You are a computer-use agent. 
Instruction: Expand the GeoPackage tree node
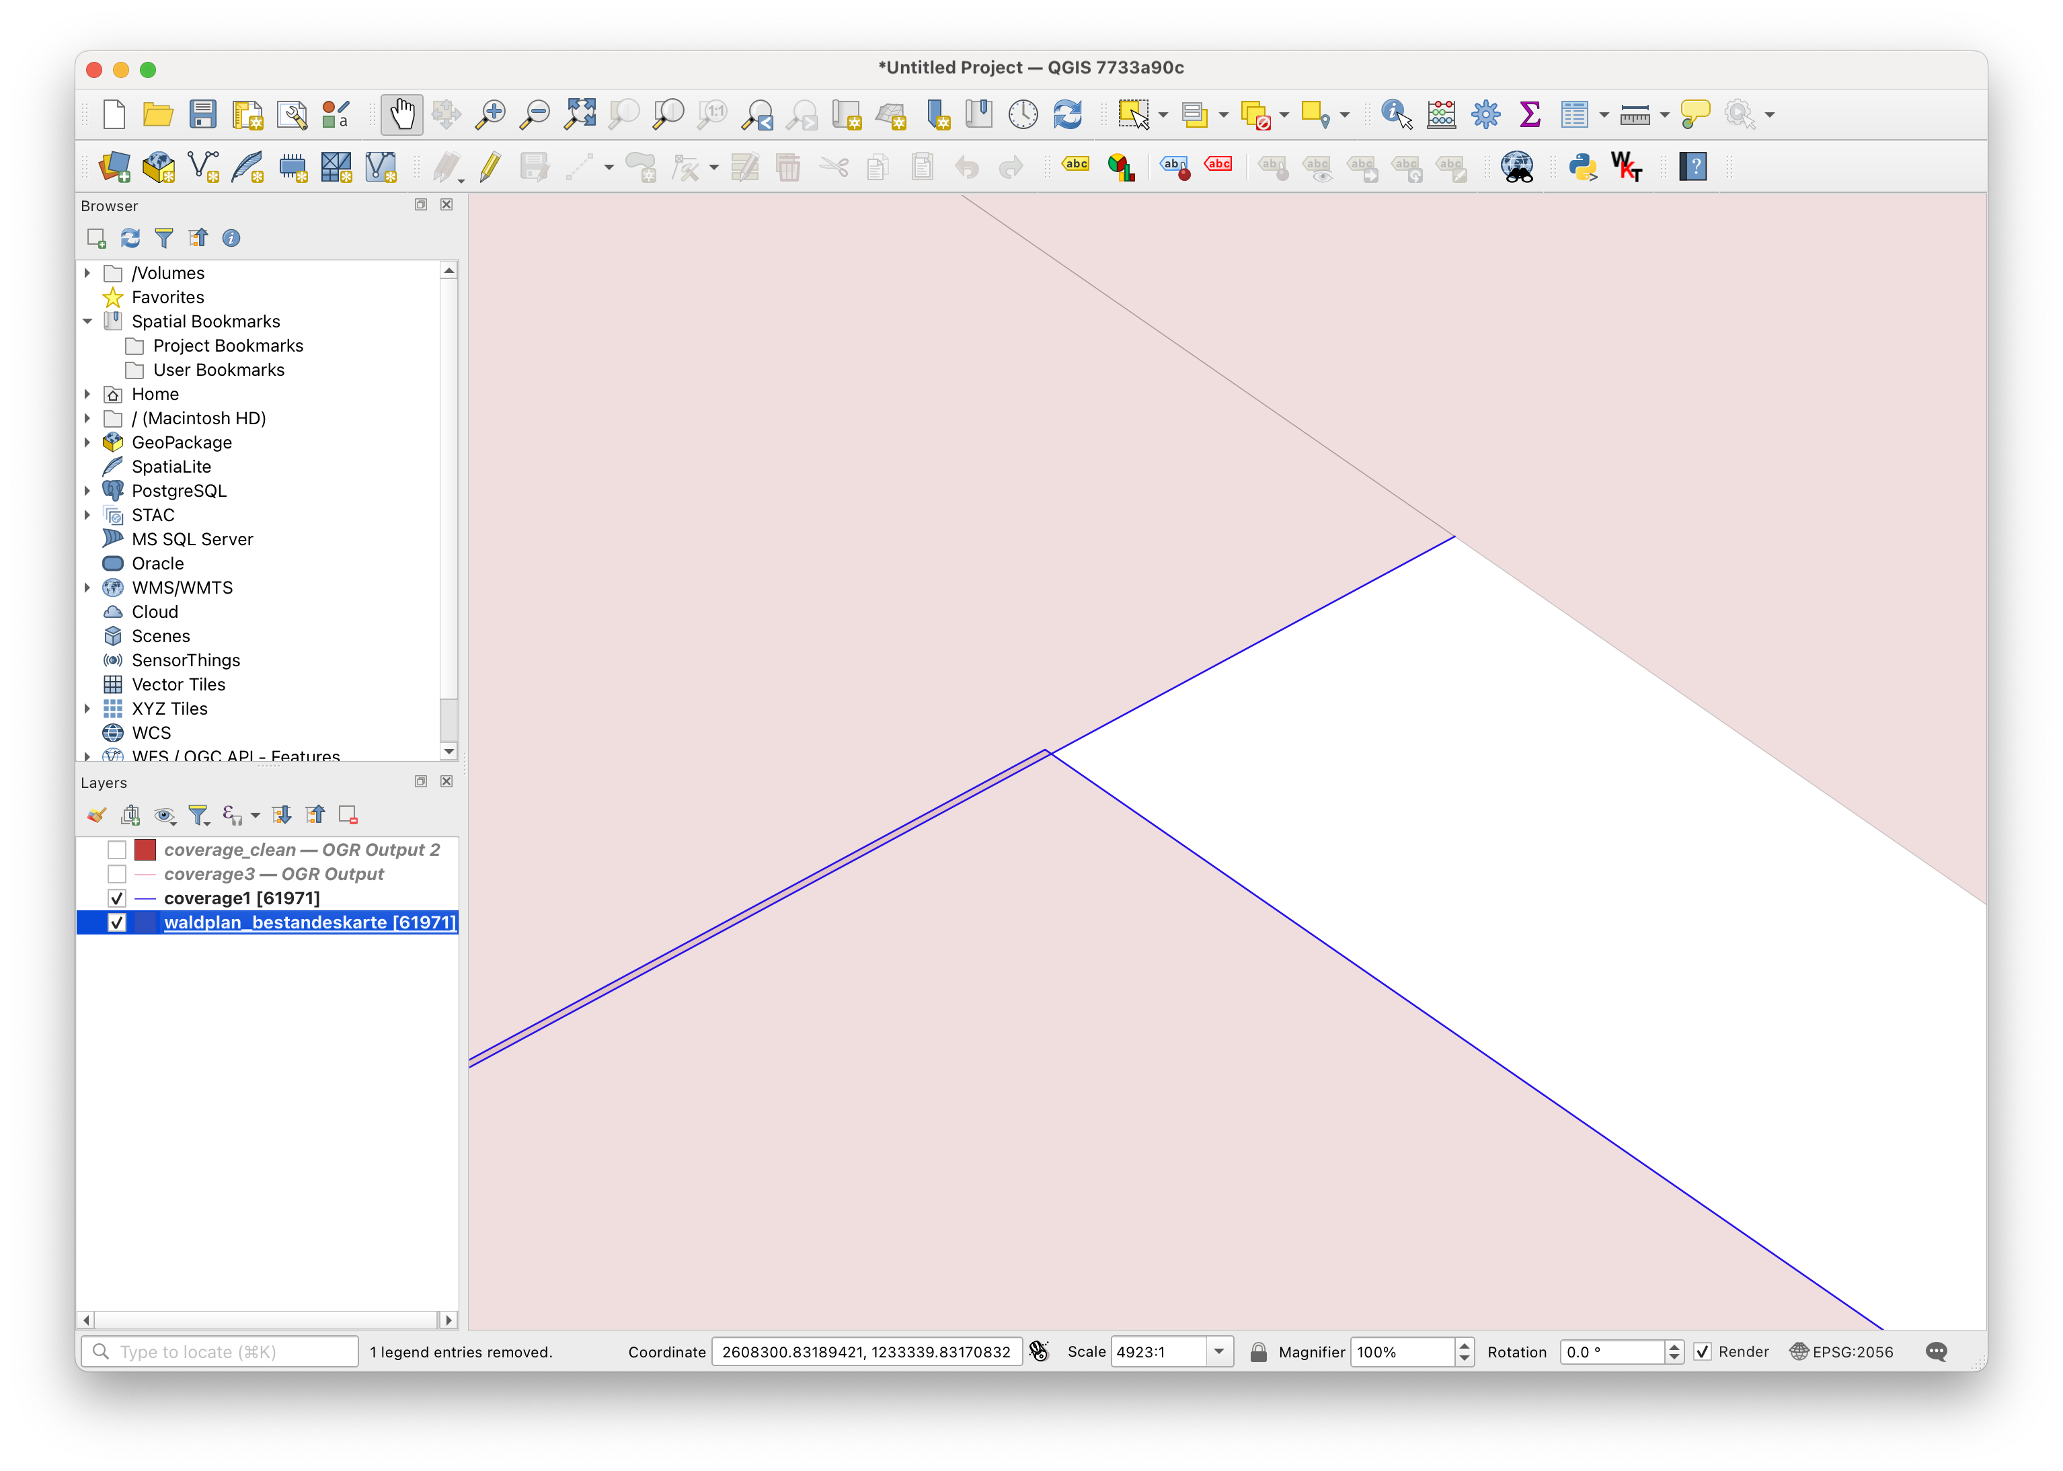87,442
